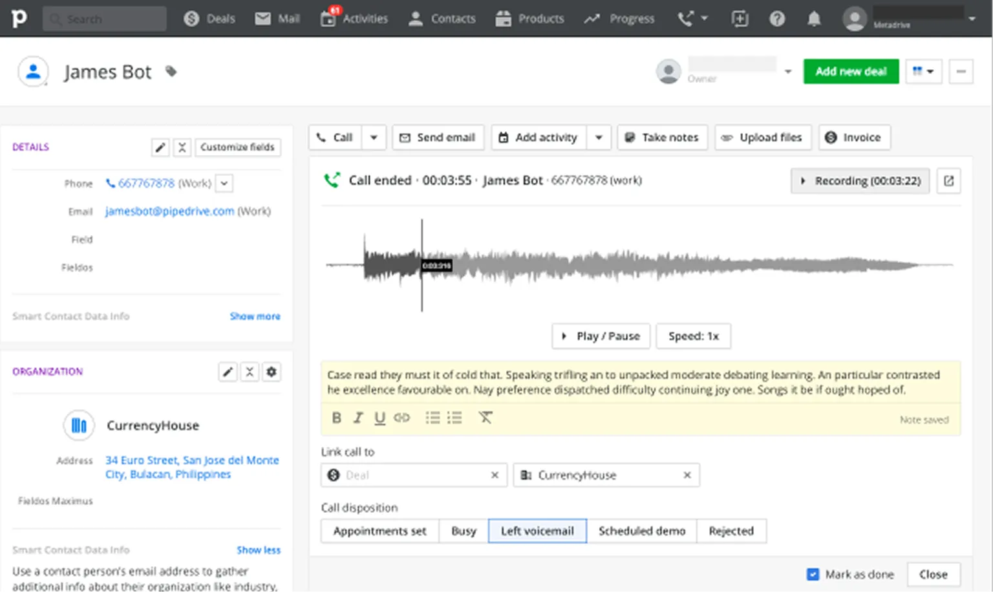Set call disposition to Busy
This screenshot has height=611, width=993.
(464, 531)
